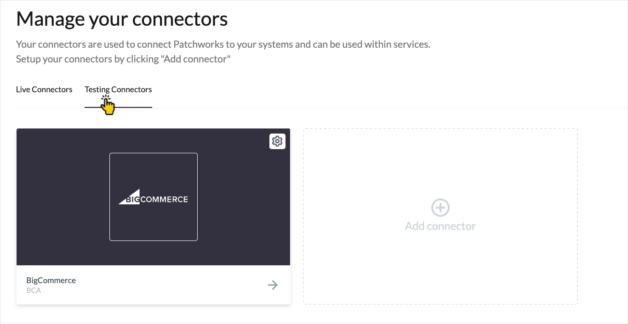Screen dimensions: 628x324
Task: Click the plus circle icon
Action: tap(440, 207)
